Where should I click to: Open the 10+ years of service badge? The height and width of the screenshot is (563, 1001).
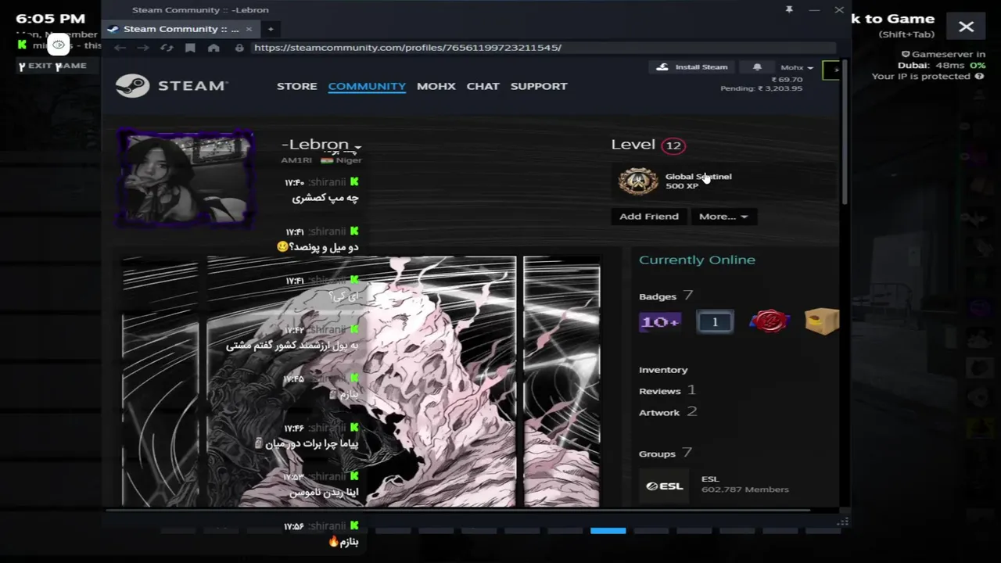(x=660, y=321)
